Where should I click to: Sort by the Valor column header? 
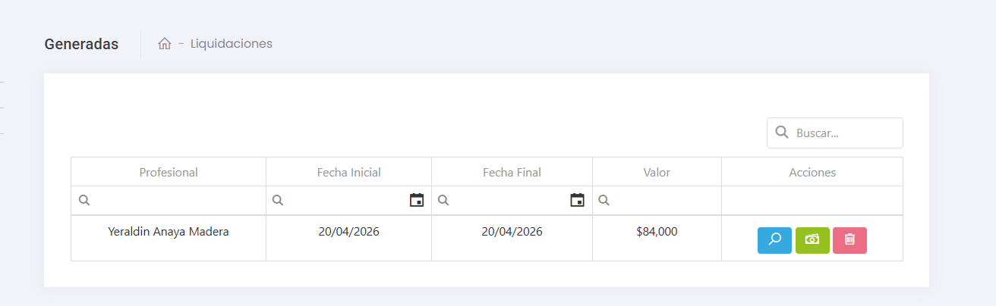(657, 173)
